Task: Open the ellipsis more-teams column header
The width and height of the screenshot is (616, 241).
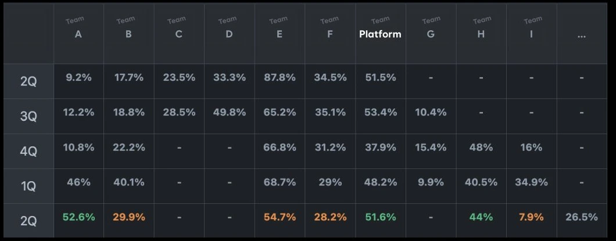Action: pyautogui.click(x=582, y=34)
